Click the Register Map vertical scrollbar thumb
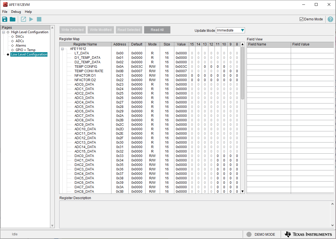The image size is (336, 239). 242,73
